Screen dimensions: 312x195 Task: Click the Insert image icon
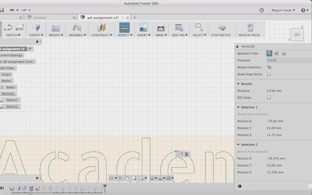144,27
